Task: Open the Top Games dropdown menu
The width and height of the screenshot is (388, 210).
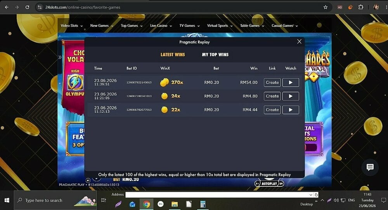Action: coord(132,26)
